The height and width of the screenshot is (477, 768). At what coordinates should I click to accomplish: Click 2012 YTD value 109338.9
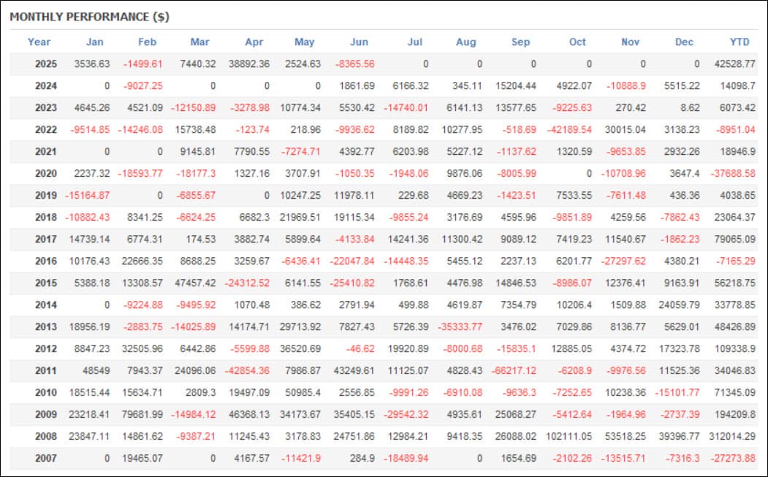coord(734,348)
